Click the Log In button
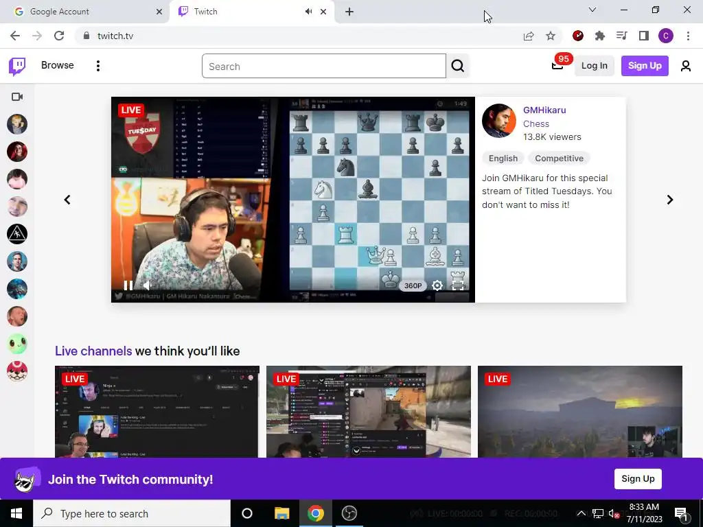The width and height of the screenshot is (703, 527). click(594, 66)
